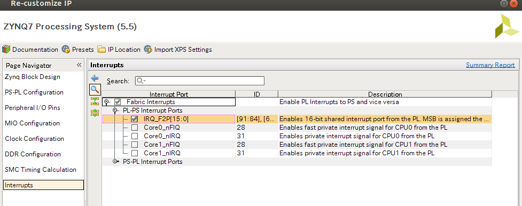
Task: Enable the Core0_nFIQ checkbox
Action: 134,128
